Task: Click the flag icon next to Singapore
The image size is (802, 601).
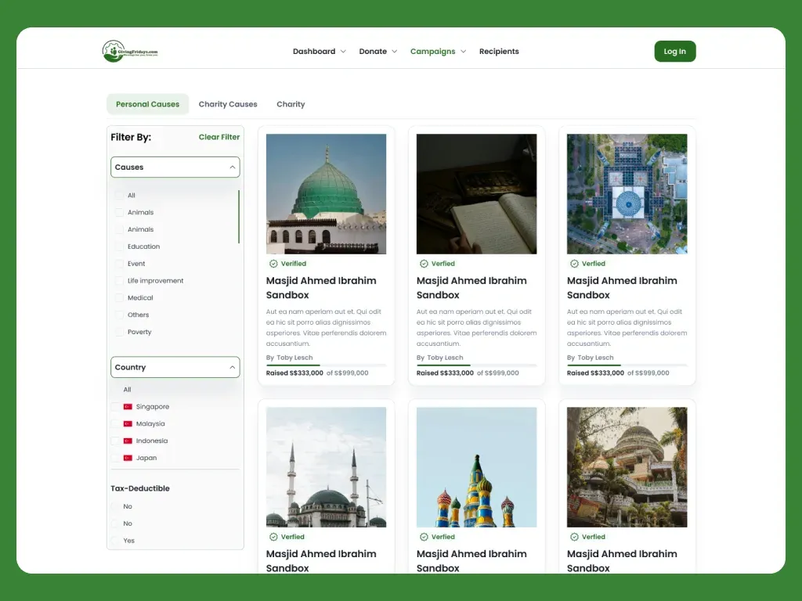Action: click(x=128, y=407)
